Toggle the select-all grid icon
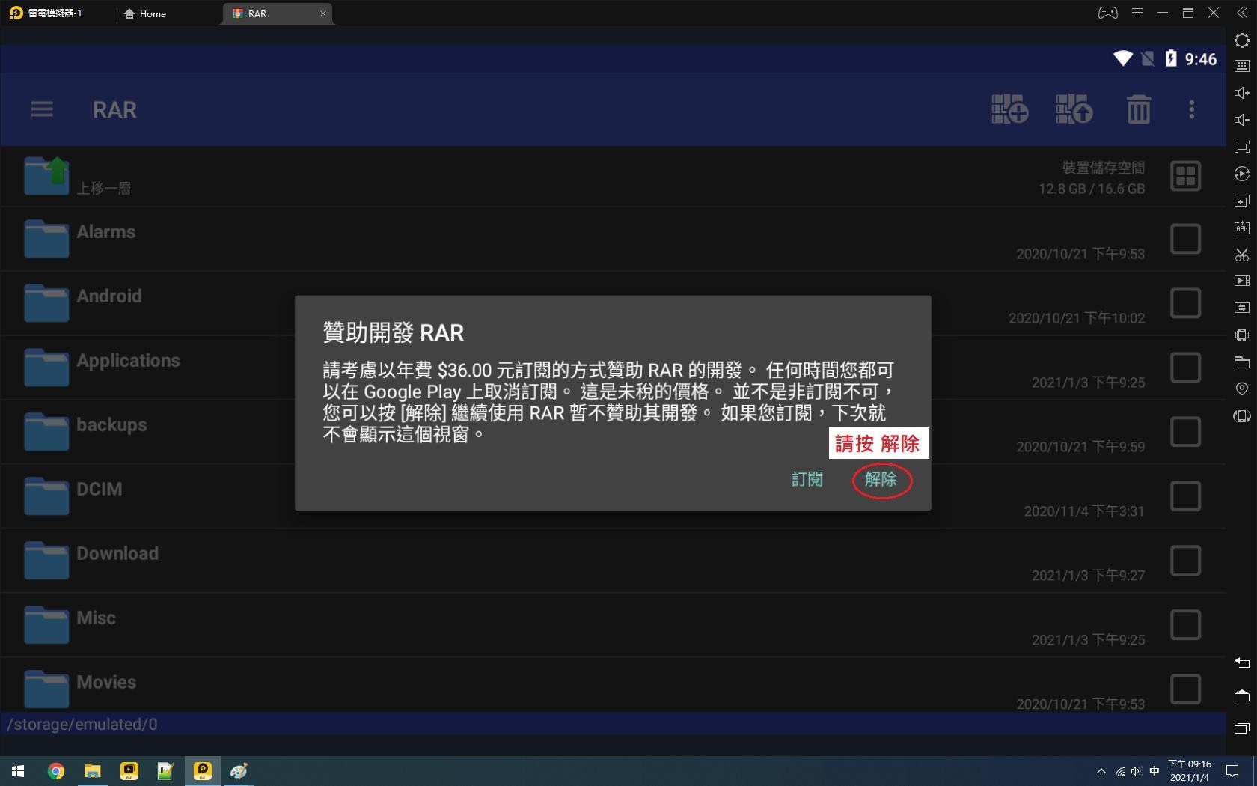Screen dimensions: 1257x786 tap(1185, 176)
